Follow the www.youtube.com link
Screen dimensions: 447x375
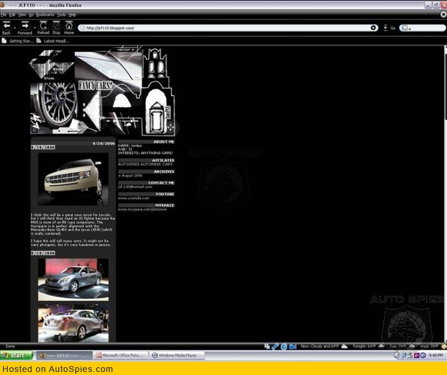point(134,198)
